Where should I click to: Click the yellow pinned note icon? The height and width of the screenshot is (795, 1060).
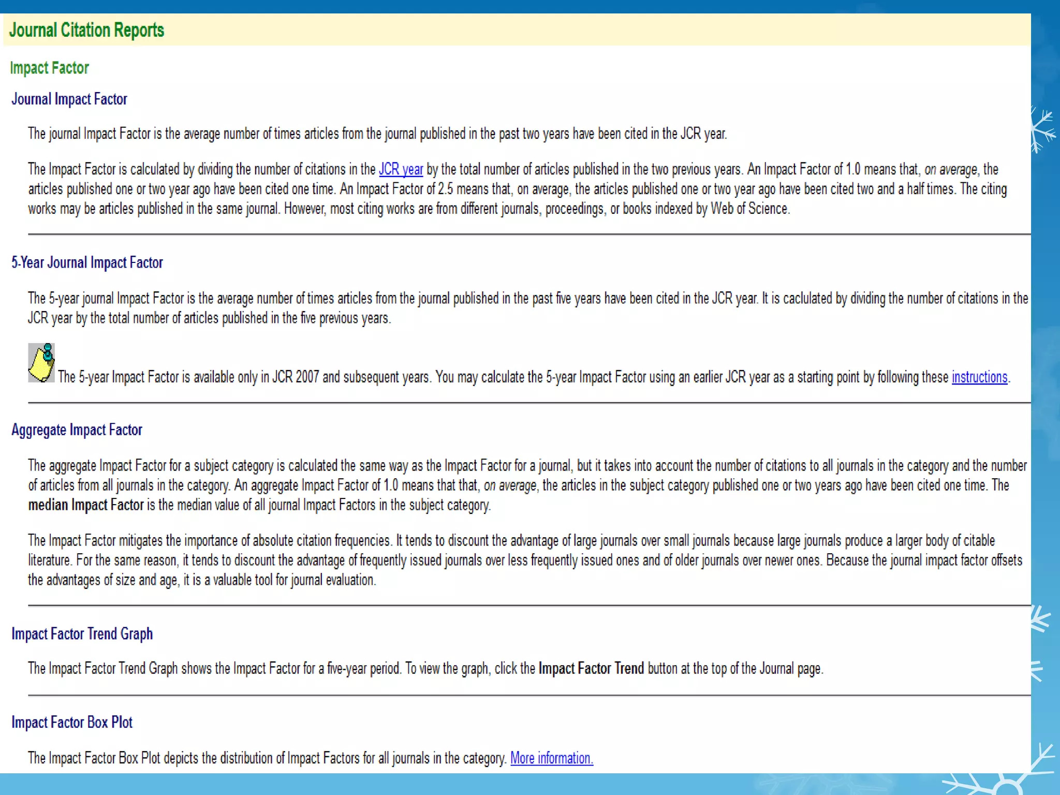pyautogui.click(x=41, y=363)
